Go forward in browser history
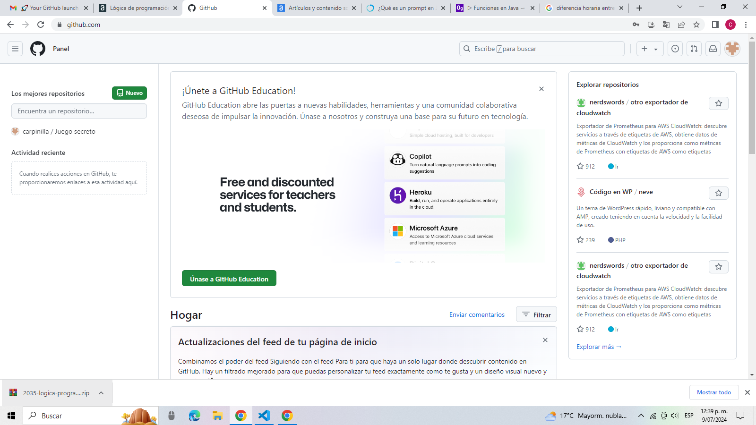The height and width of the screenshot is (425, 756). pos(26,25)
